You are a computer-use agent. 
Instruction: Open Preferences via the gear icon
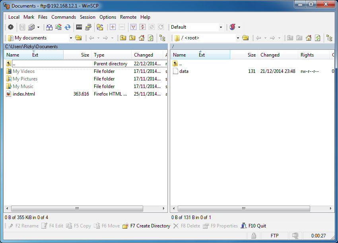[x=11, y=27]
